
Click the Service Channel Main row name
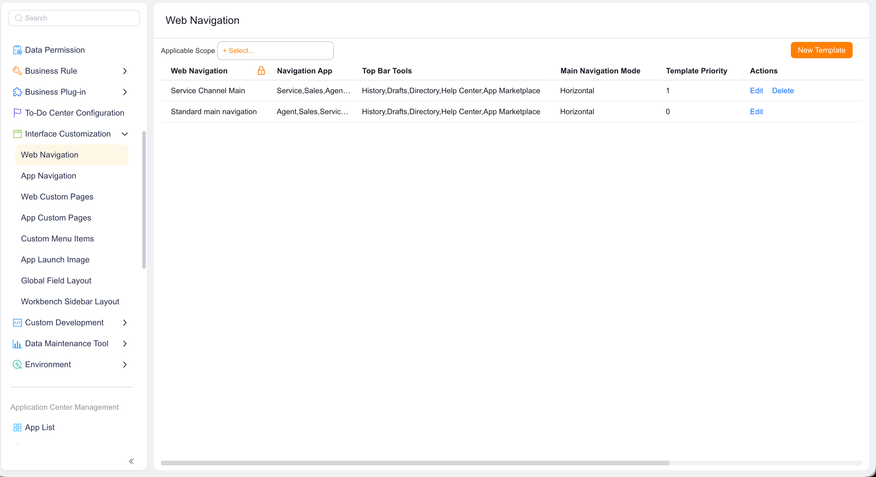[208, 91]
